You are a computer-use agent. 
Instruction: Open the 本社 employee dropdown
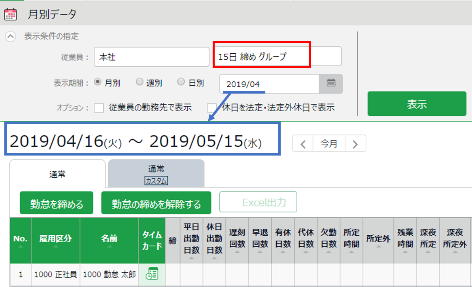click(151, 57)
